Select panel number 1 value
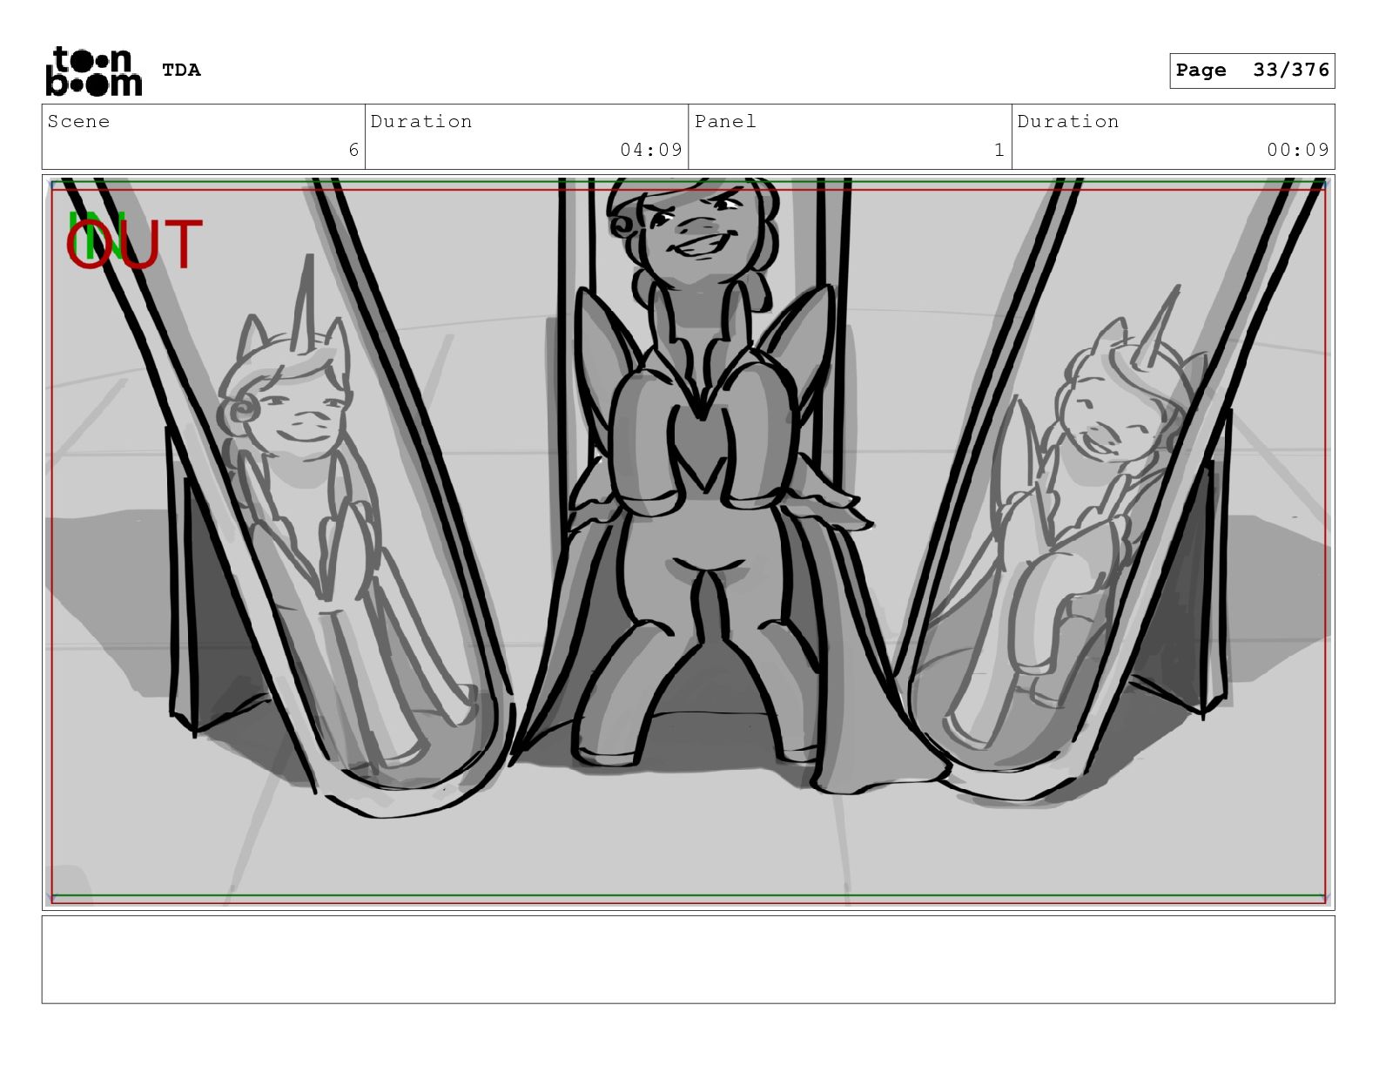The image size is (1379, 1066). pyautogui.click(x=999, y=150)
